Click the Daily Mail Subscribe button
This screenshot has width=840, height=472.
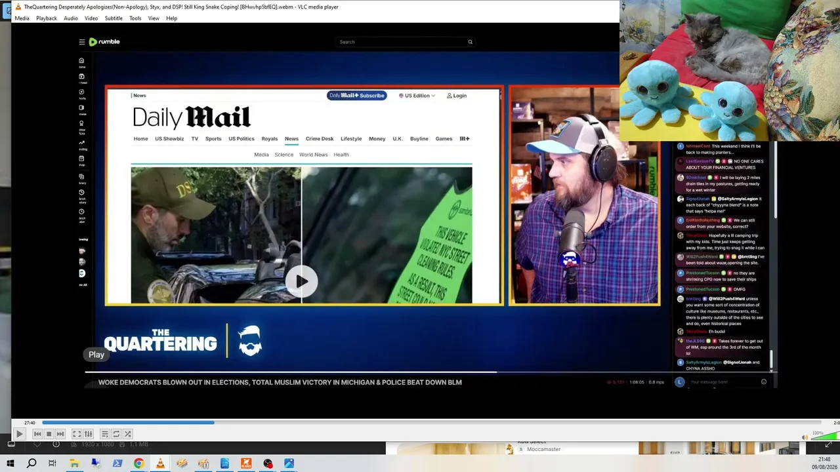pos(357,96)
